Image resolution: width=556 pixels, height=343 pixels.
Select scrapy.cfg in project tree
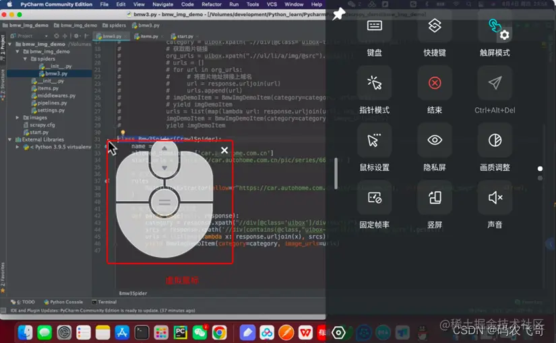tap(39, 125)
